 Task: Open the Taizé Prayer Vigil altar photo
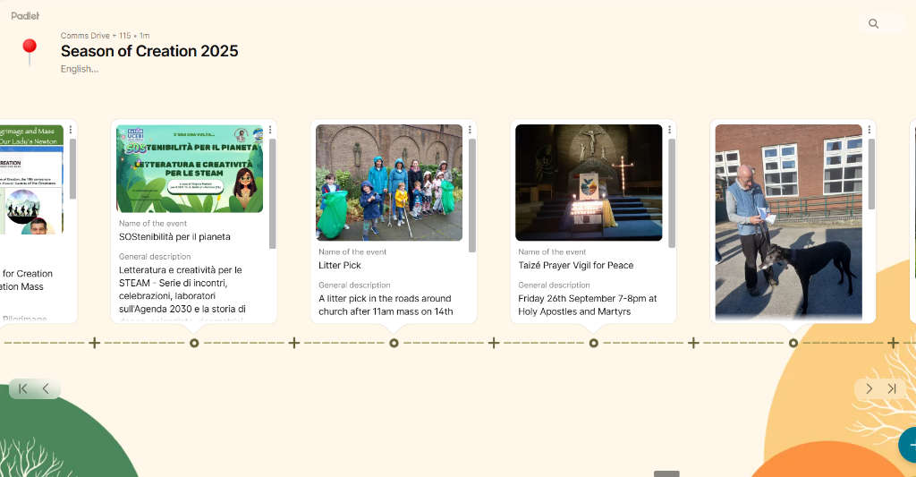pos(589,183)
